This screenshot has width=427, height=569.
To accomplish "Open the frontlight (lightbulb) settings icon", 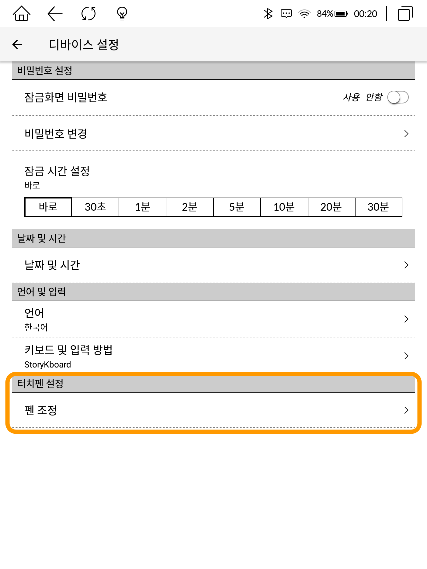I will [x=122, y=13].
